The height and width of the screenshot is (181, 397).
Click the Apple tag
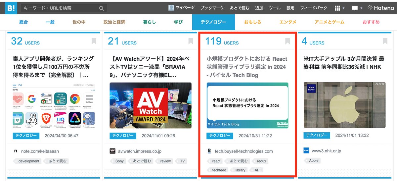tap(313, 160)
